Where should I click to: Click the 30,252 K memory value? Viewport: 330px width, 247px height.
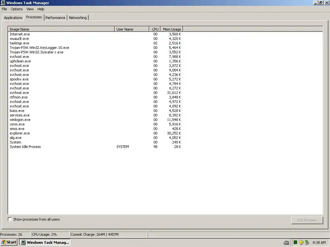174,133
